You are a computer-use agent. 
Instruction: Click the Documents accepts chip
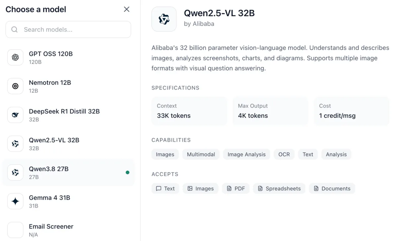click(x=332, y=188)
